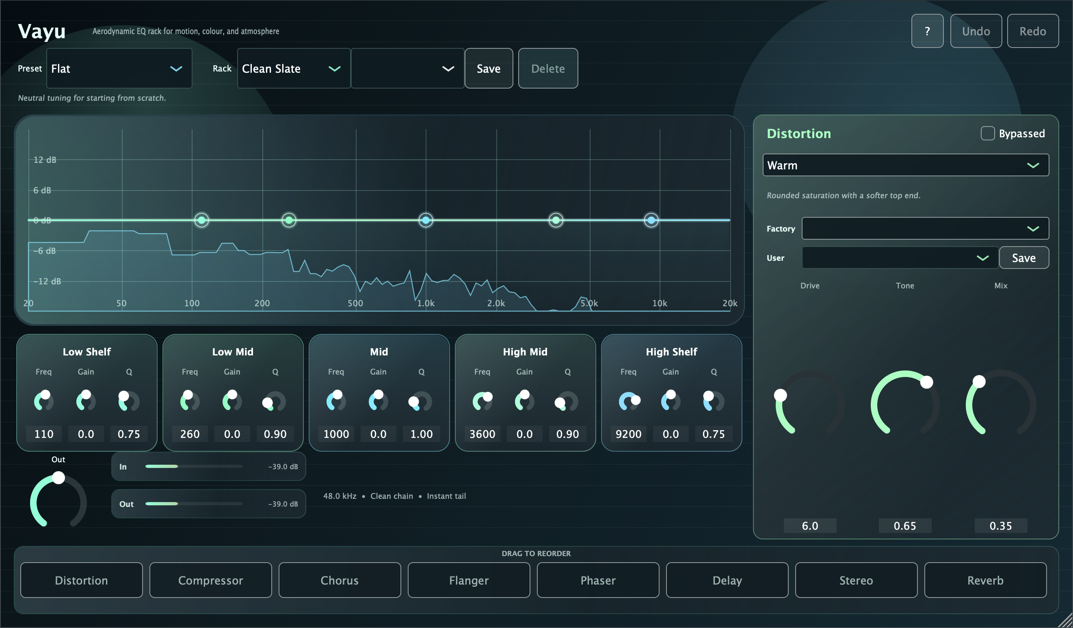Screen dimensions: 1073x628
Task: Enable the Bypassed checkbox for Distortion
Action: point(987,133)
